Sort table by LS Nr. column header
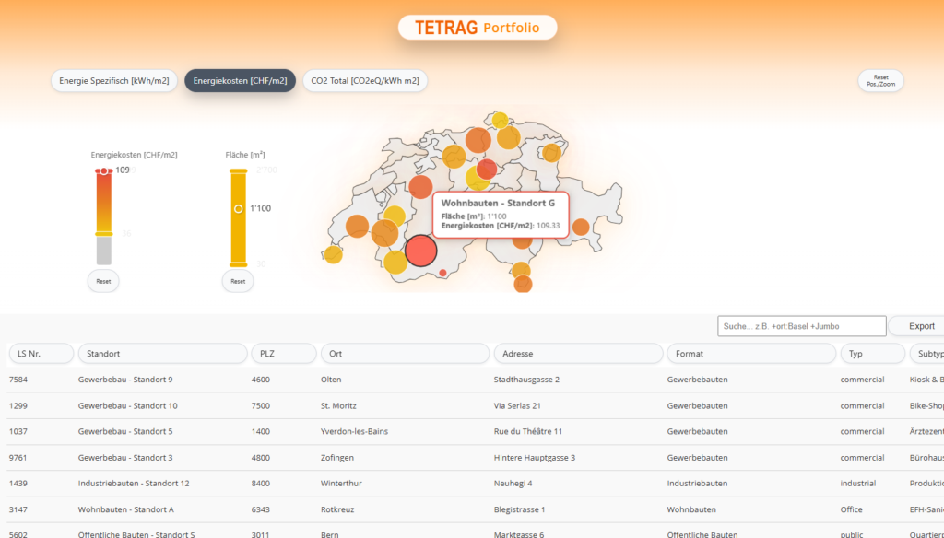The height and width of the screenshot is (538, 944). pyautogui.click(x=41, y=354)
